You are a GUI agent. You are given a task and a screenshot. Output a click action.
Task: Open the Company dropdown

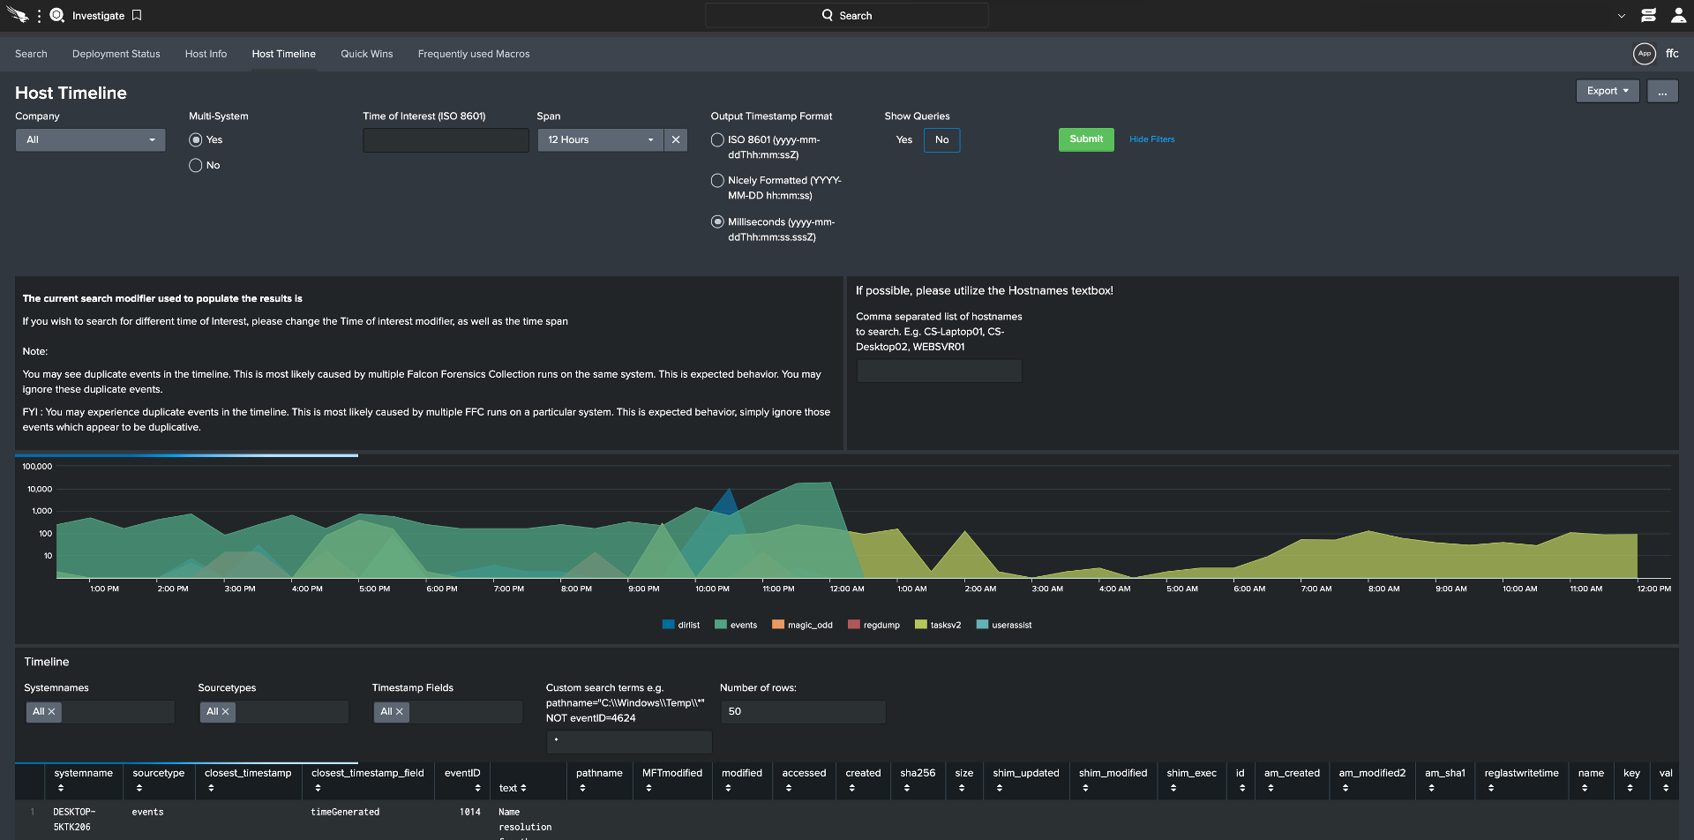90,139
